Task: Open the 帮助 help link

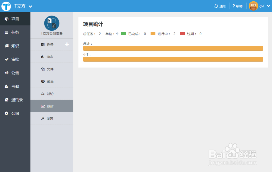Action: pyautogui.click(x=237, y=6)
